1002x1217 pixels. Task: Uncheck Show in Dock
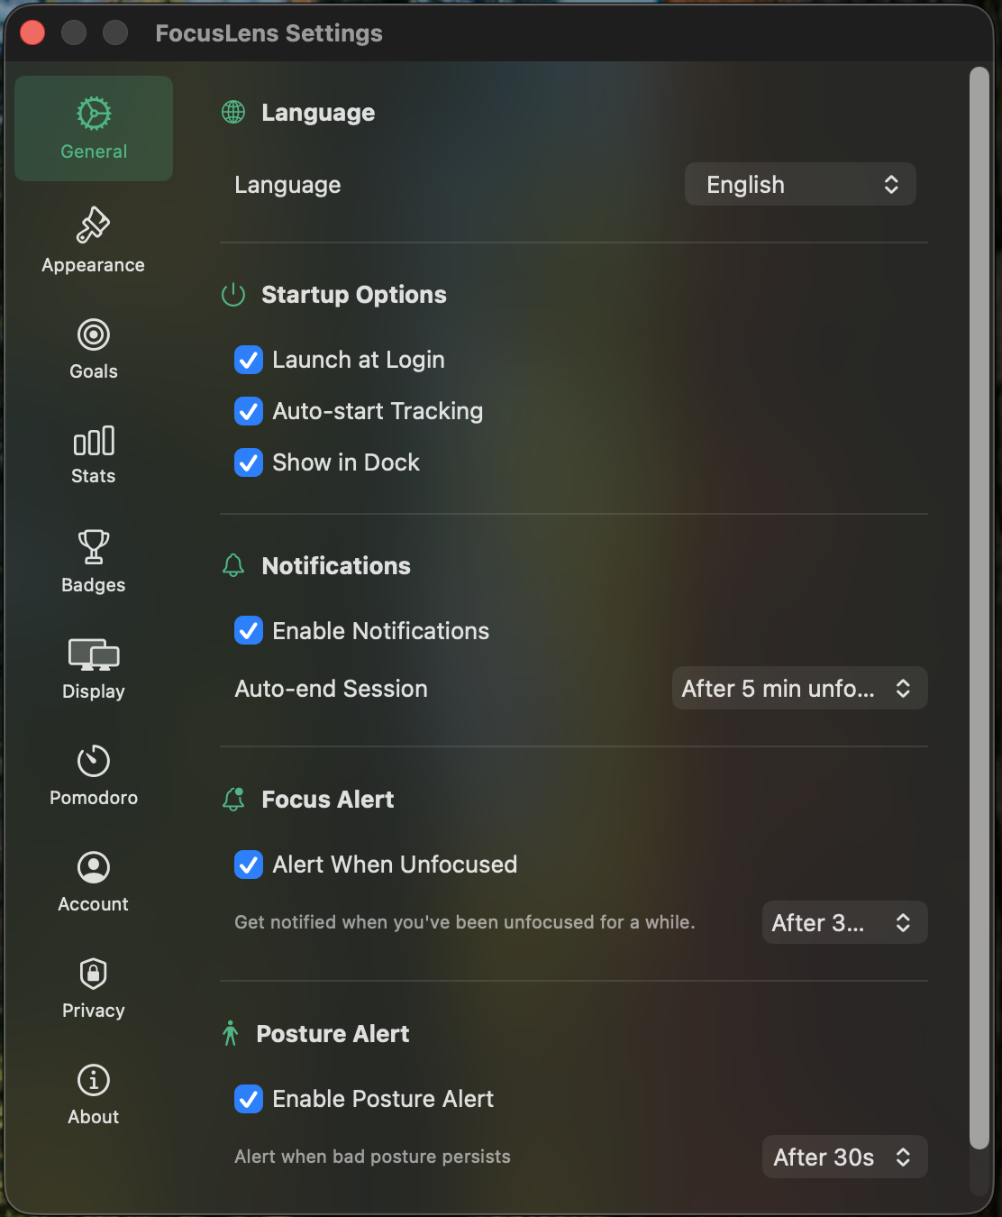(249, 462)
